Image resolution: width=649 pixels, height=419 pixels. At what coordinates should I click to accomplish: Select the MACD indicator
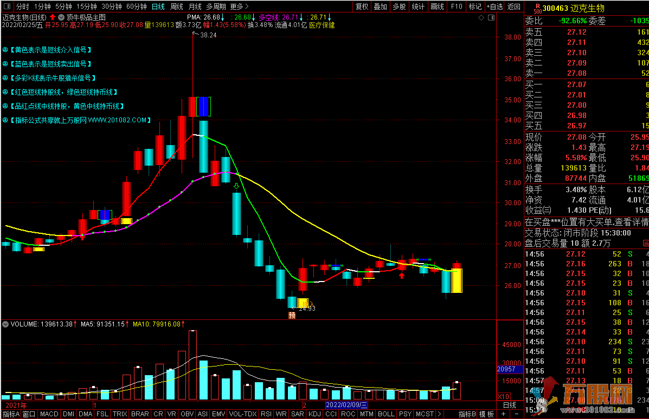[49, 414]
